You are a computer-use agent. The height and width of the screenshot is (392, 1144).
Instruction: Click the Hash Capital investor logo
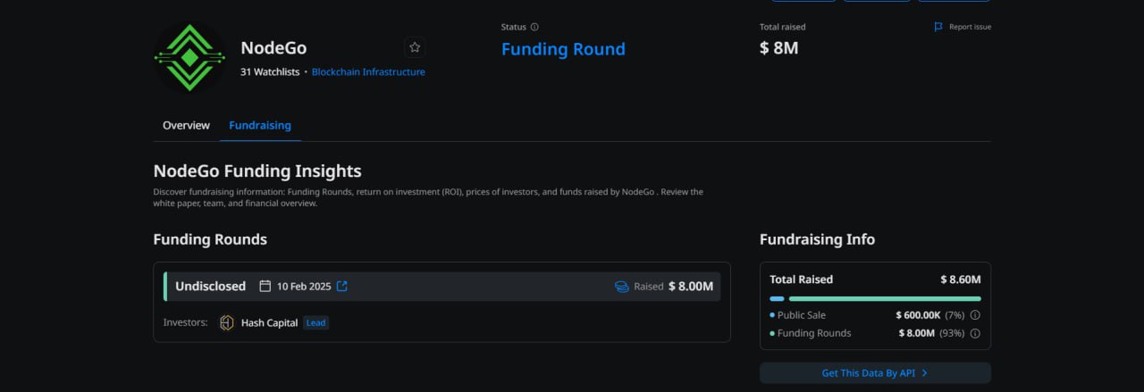(x=227, y=322)
